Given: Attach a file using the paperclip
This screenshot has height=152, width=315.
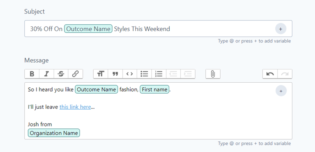Looking at the screenshot, I should 213,74.
